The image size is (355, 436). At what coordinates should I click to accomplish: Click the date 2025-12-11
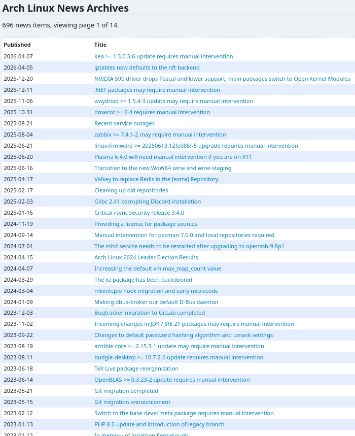pos(18,90)
